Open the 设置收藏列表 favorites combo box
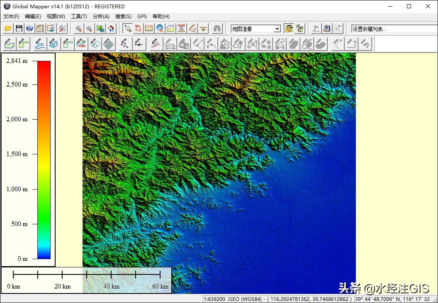438x303 pixels. pos(393,29)
